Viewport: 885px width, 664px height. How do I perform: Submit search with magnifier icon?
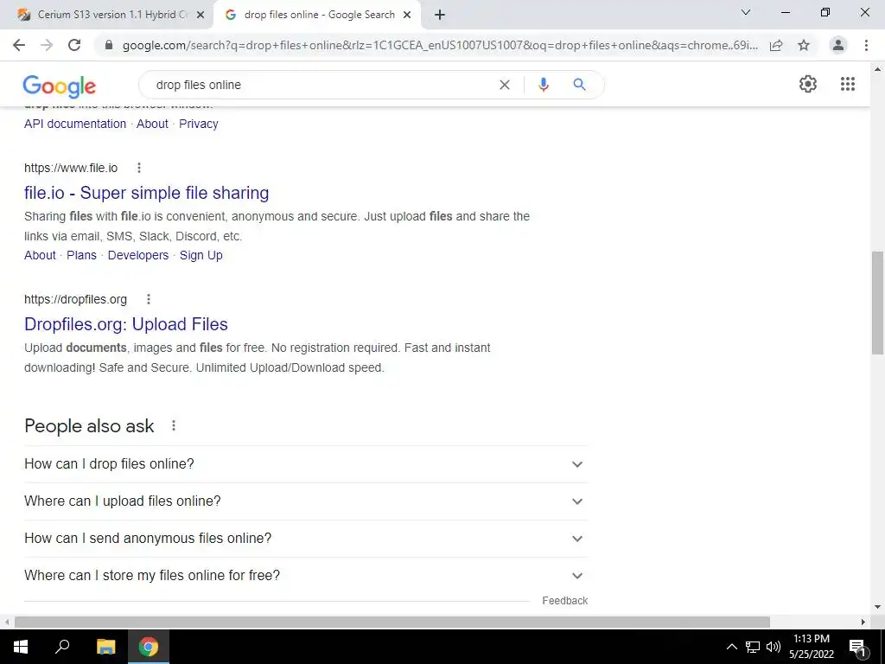coord(579,85)
